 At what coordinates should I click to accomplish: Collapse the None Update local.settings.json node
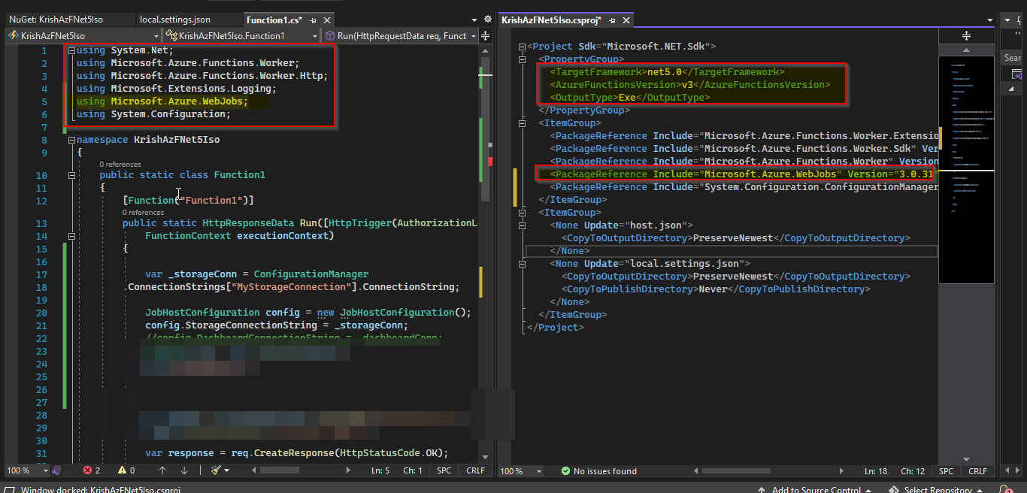coord(523,264)
